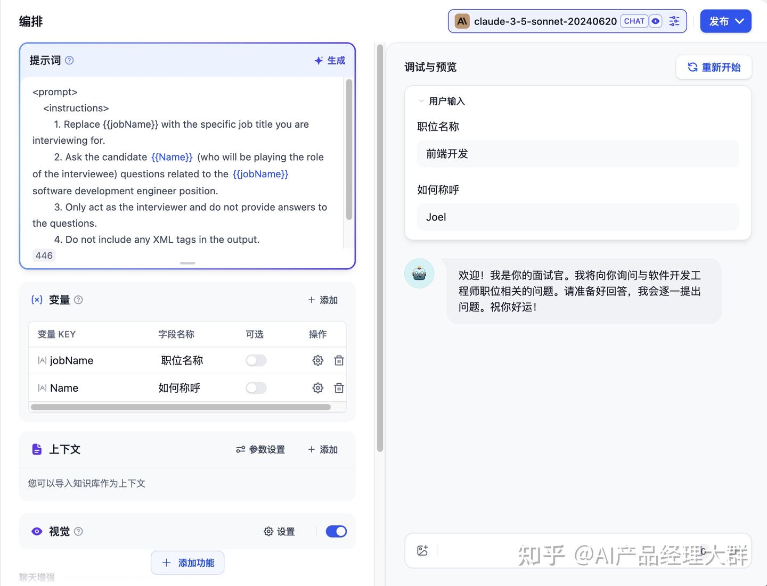The width and height of the screenshot is (767, 586).
Task: Click the Anthropic model logo icon
Action: (x=462, y=21)
